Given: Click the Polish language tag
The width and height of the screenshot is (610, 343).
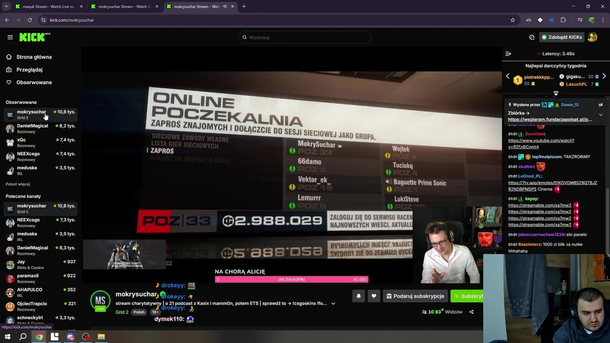Looking at the screenshot, I should [x=139, y=313].
